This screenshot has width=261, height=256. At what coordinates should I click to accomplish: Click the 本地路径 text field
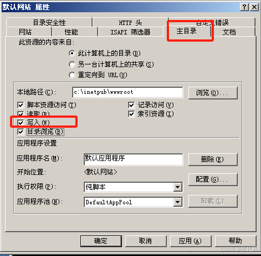[127, 92]
